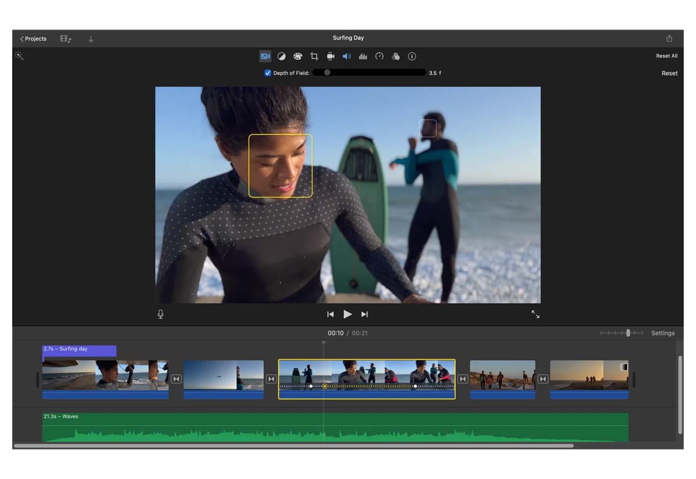Select the Surfing day title clip
The height and width of the screenshot is (479, 696).
point(79,350)
